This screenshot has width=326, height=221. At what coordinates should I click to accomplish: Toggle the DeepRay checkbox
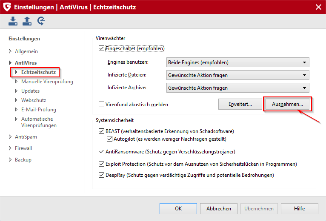click(x=101, y=175)
